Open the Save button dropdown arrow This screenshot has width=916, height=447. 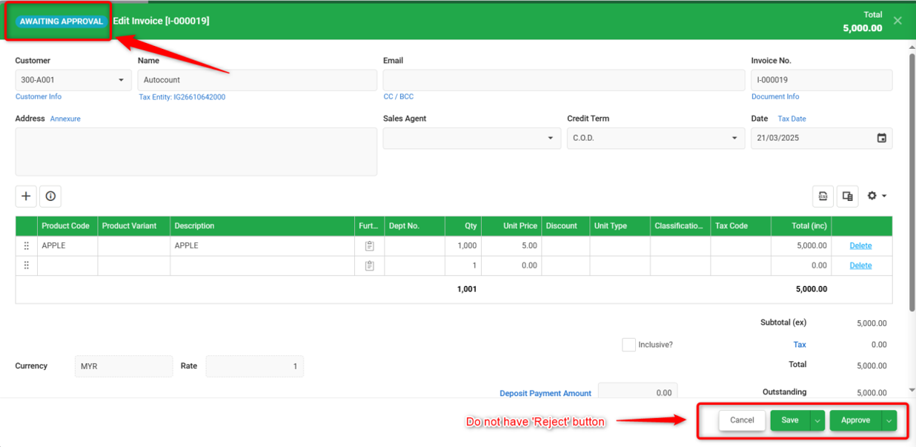click(817, 420)
